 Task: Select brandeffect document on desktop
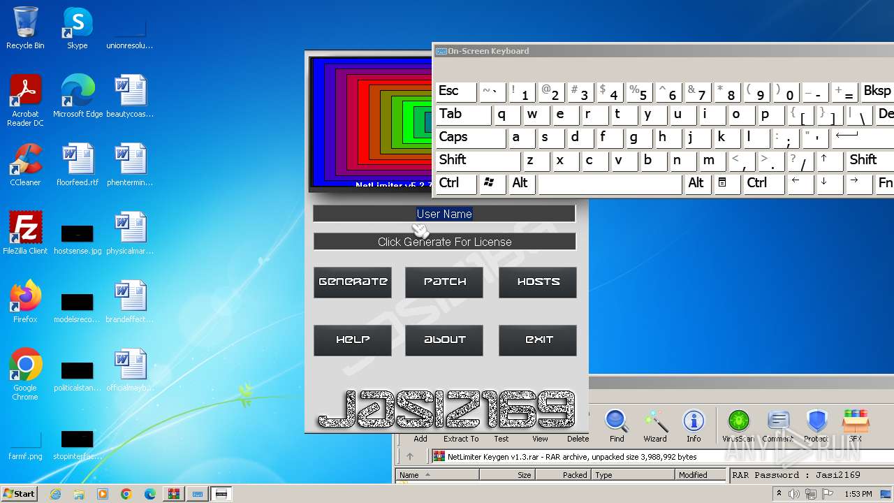[130, 302]
